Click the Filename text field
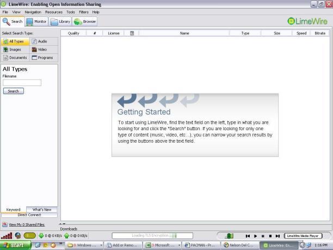Screen dimensions: 333x250 pos(22,83)
